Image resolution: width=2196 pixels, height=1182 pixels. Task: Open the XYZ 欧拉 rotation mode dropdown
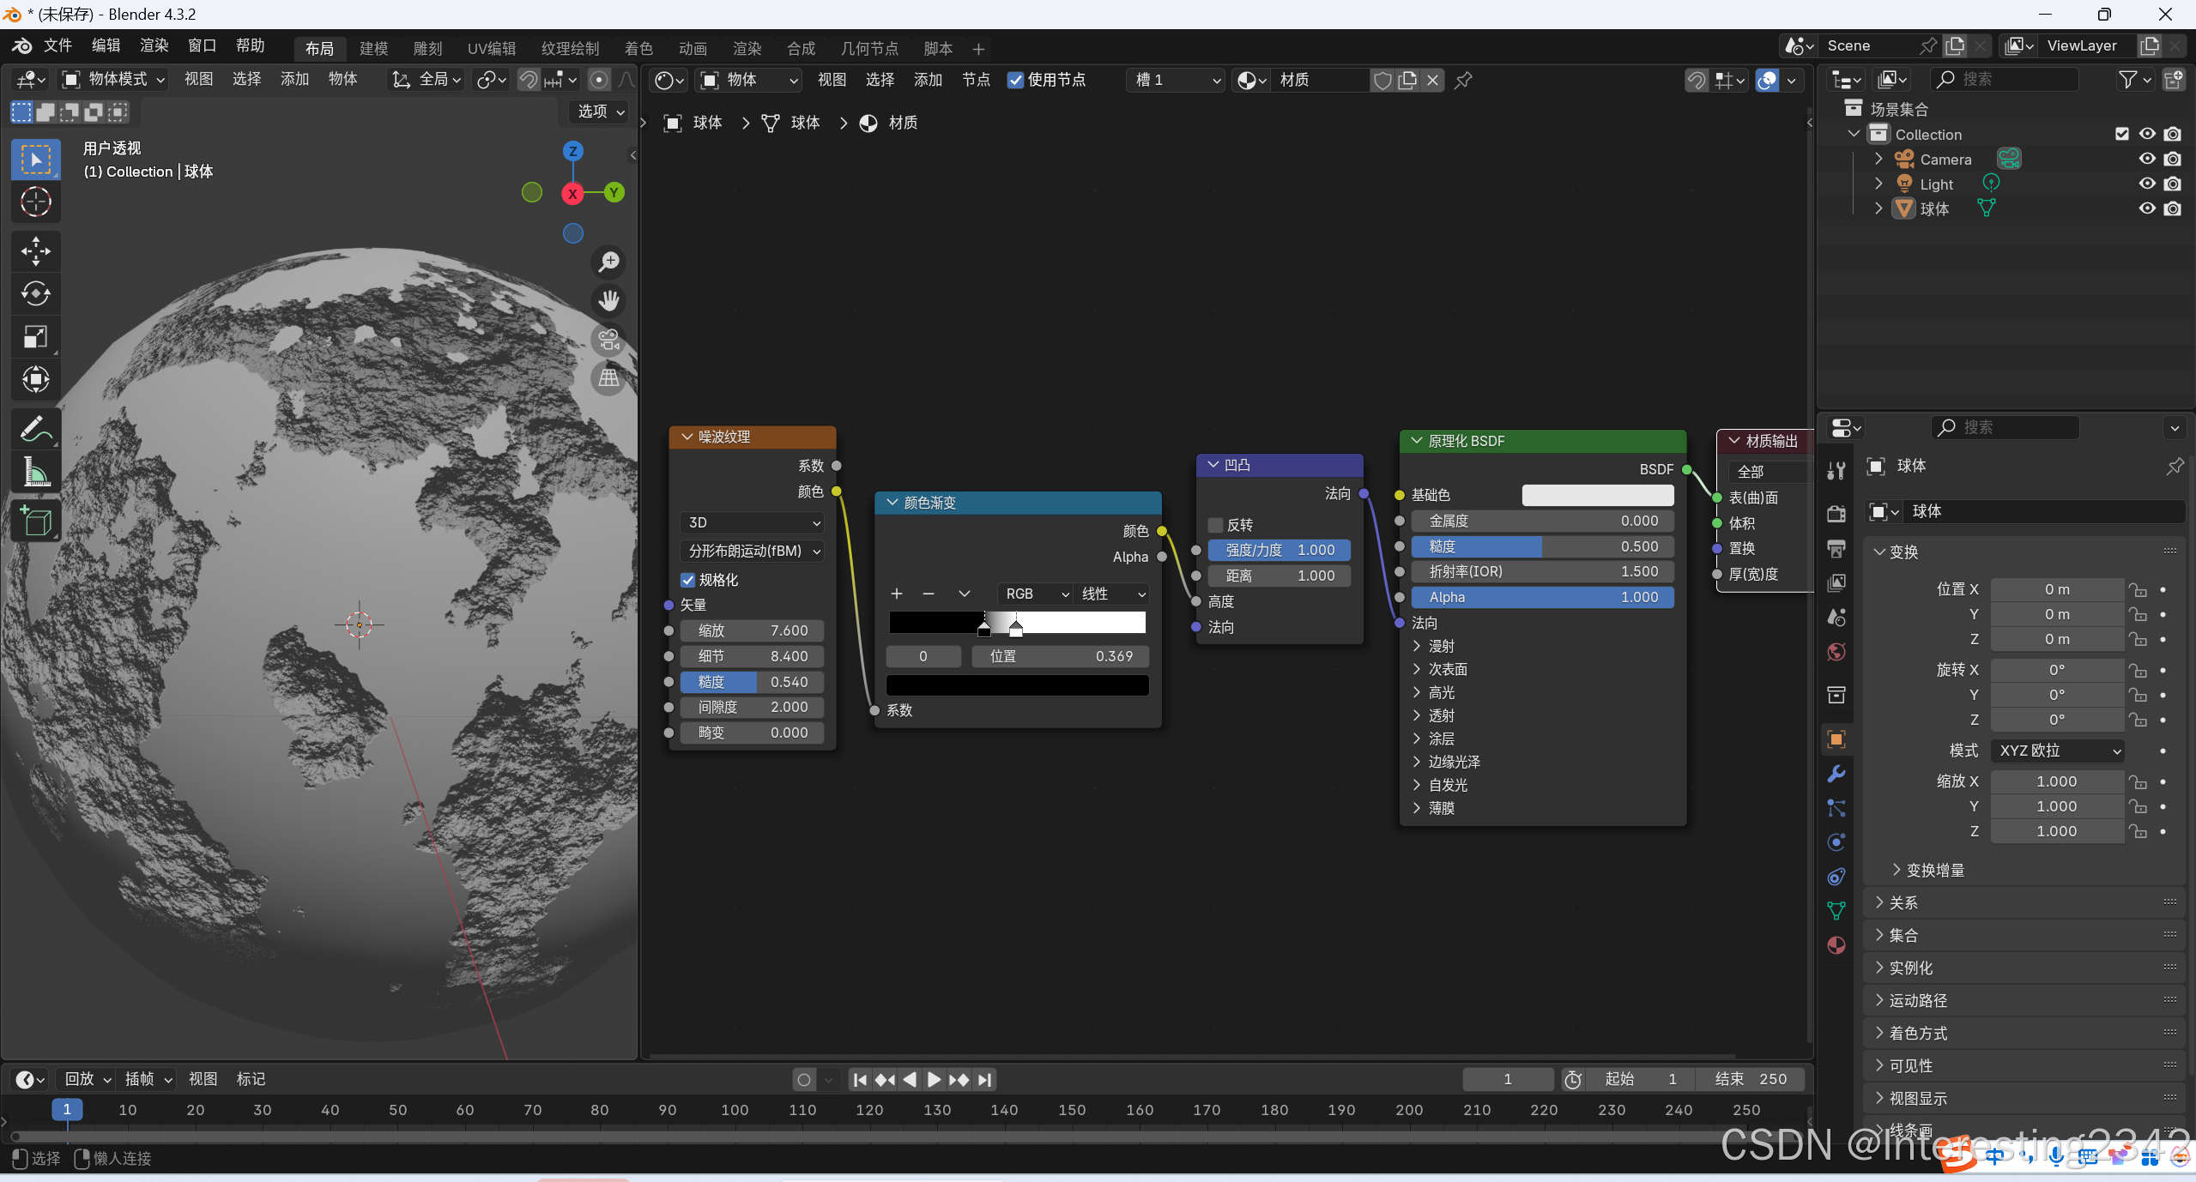(x=2058, y=751)
